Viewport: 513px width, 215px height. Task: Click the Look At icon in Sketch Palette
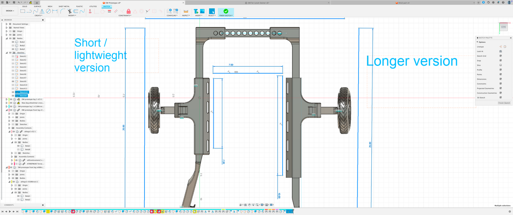coord(501,51)
